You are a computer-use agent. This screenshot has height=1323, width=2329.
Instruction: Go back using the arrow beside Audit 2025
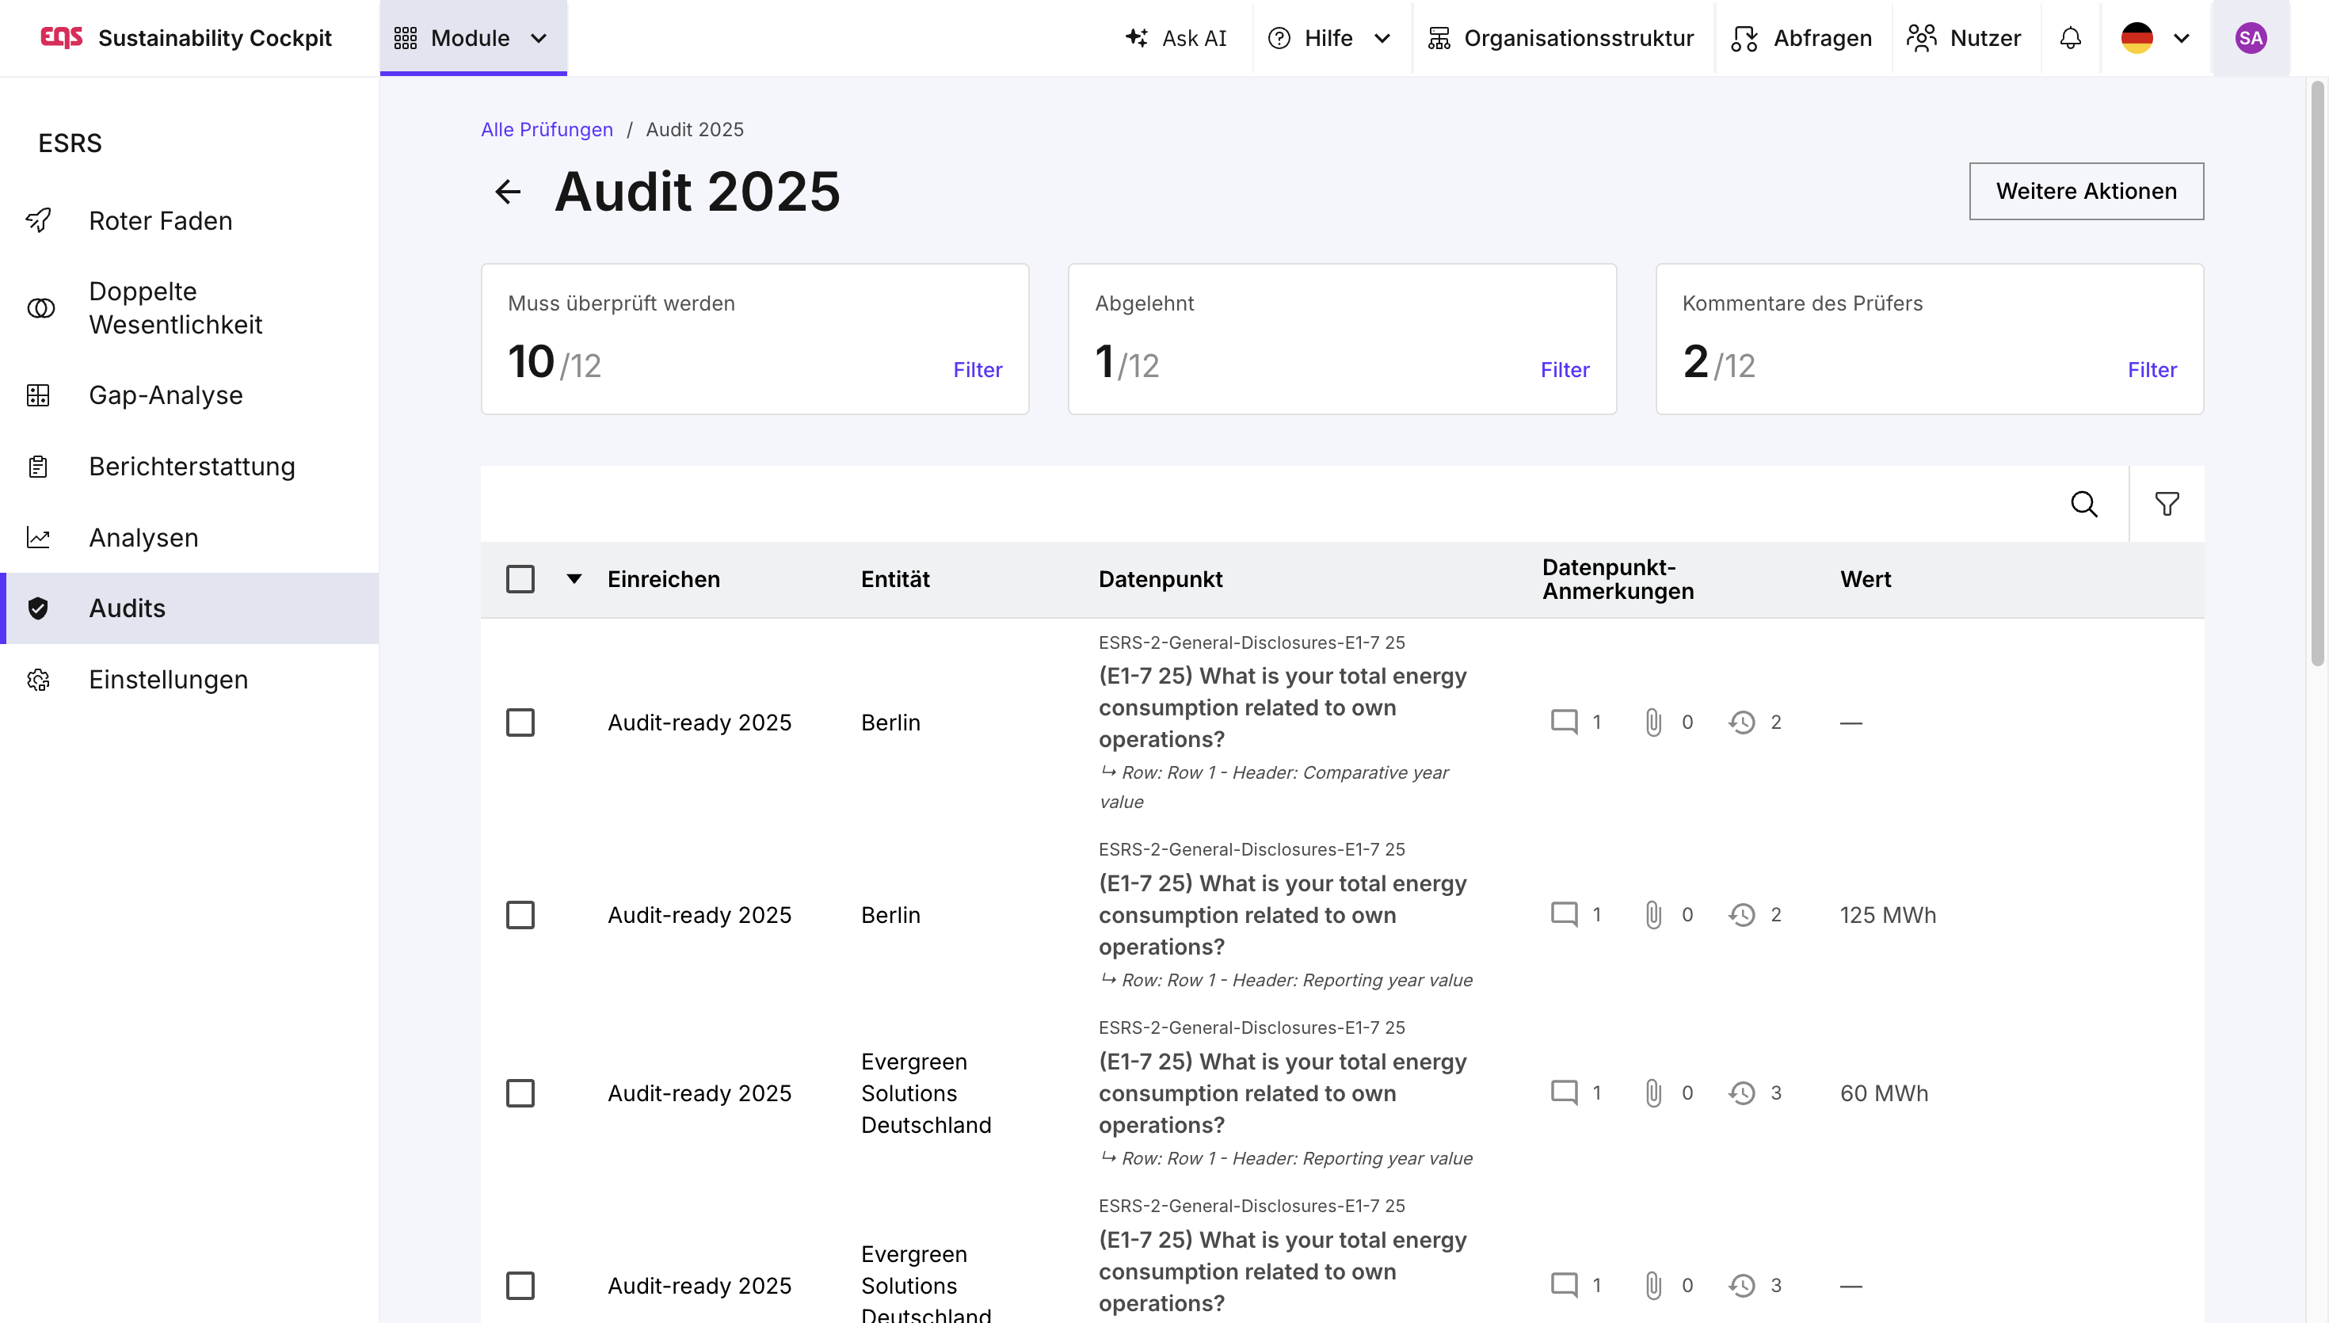pos(508,192)
